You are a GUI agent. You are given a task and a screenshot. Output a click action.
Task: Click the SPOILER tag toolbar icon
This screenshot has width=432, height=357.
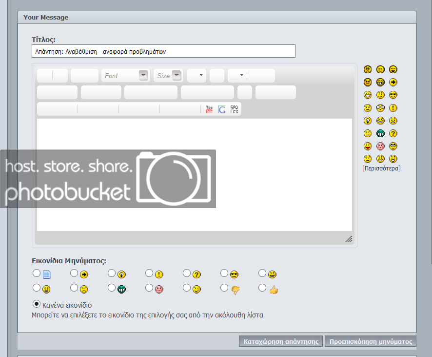click(x=234, y=109)
